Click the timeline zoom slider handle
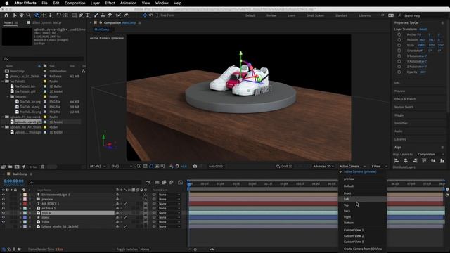Screen dimensions: 450x253 (x=195, y=249)
